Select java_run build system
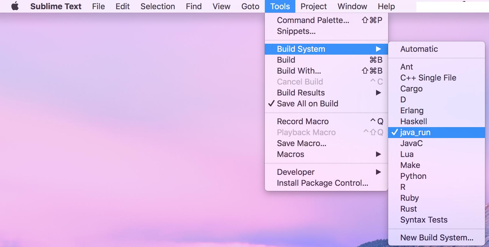 pyautogui.click(x=415, y=132)
